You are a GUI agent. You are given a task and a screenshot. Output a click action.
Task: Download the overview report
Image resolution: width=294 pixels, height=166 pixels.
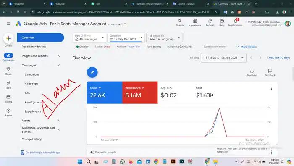coord(252,72)
